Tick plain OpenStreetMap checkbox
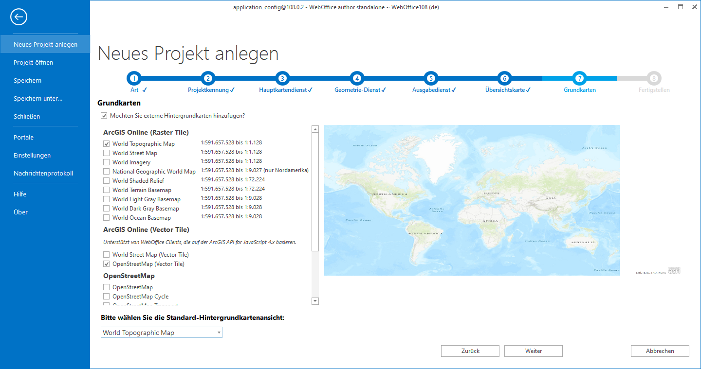Image resolution: width=701 pixels, height=369 pixels. (107, 287)
